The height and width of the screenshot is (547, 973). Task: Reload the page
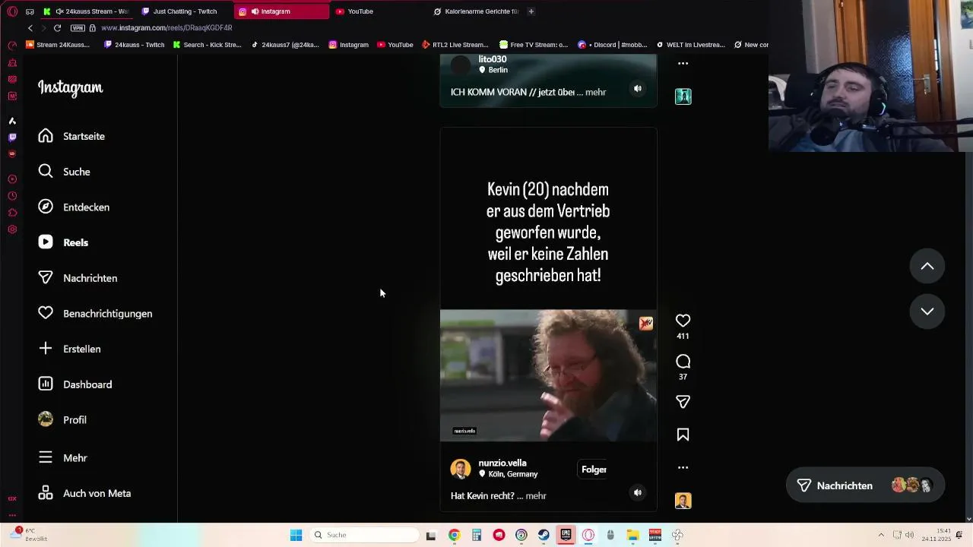[57, 28]
